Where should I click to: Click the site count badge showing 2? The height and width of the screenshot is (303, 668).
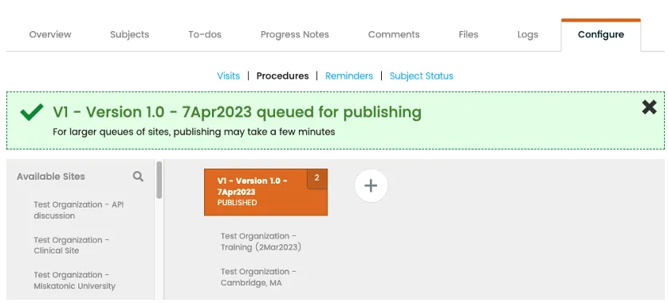[317, 178]
